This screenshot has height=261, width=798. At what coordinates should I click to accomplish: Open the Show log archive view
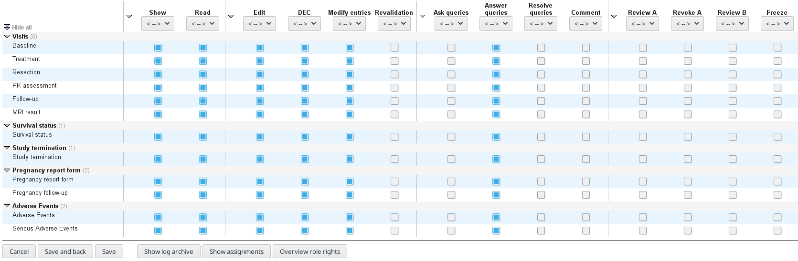169,251
